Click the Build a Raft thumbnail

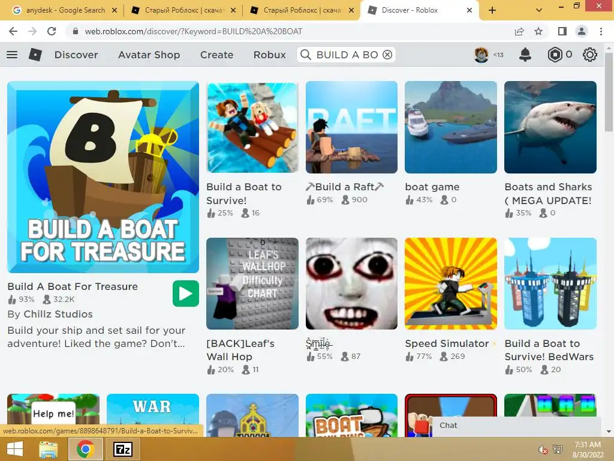click(351, 127)
